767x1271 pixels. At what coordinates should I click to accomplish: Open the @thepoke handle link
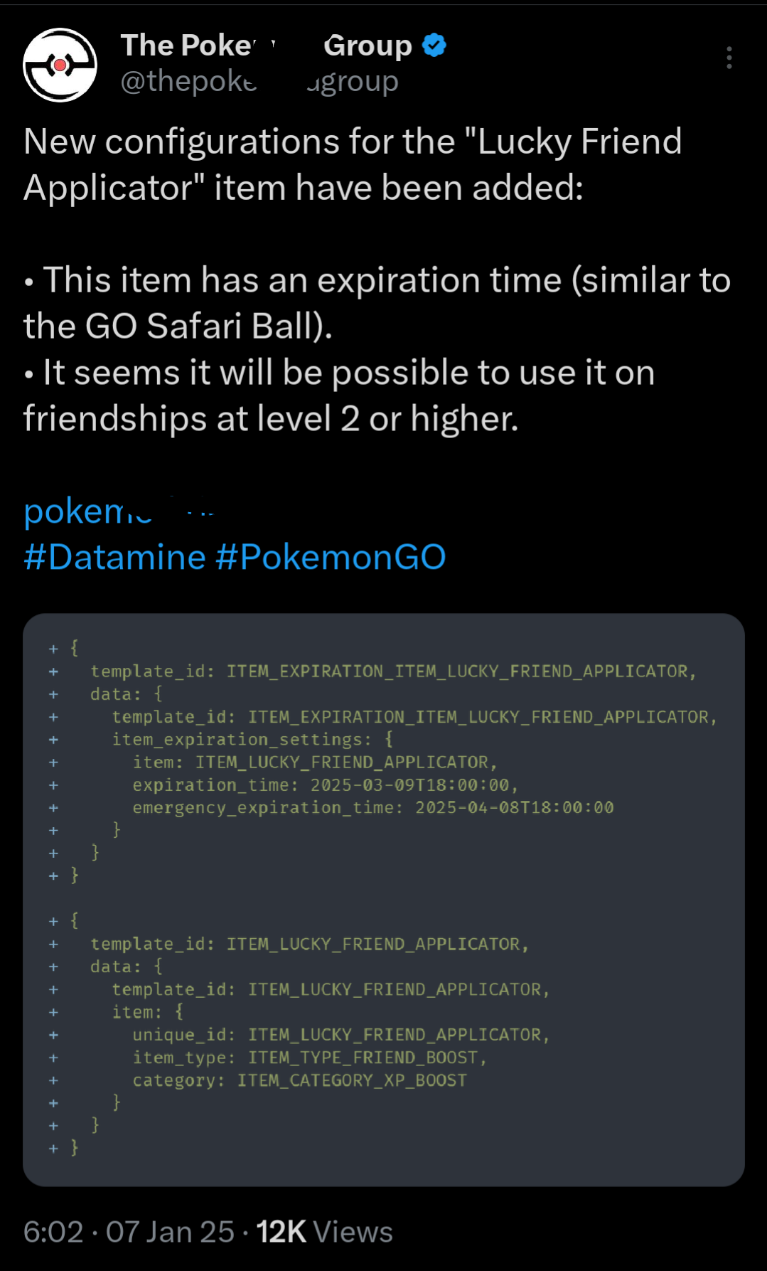click(x=259, y=82)
